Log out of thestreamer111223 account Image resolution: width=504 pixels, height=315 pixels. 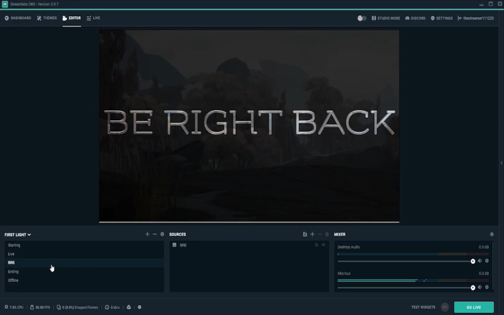[x=476, y=18]
